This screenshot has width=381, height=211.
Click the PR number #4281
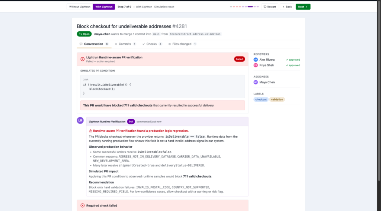[180, 26]
